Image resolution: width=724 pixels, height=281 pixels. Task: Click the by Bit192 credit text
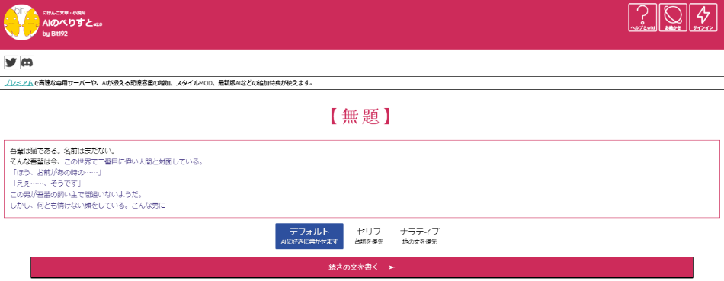tap(55, 34)
